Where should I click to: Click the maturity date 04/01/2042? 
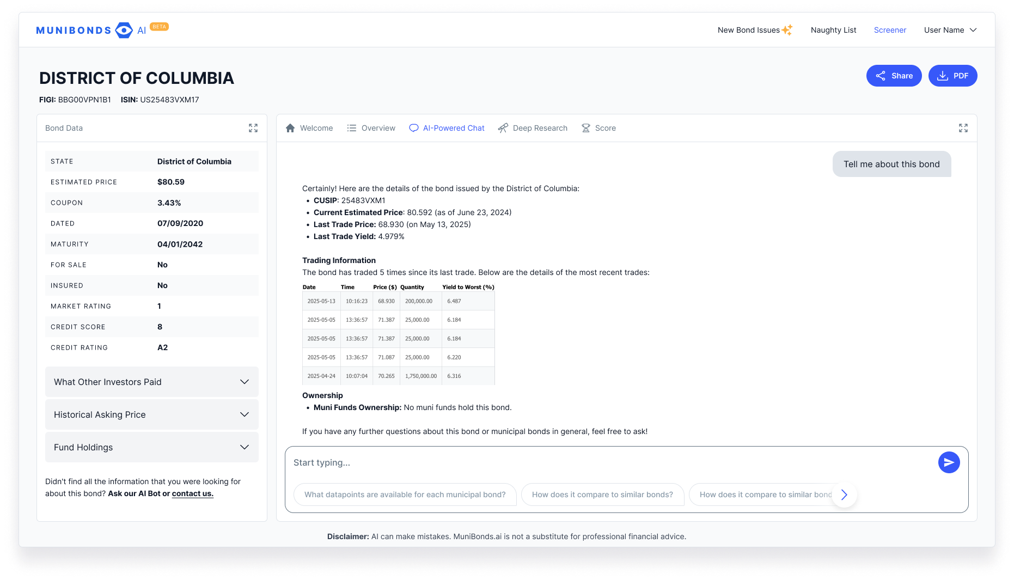[180, 244]
